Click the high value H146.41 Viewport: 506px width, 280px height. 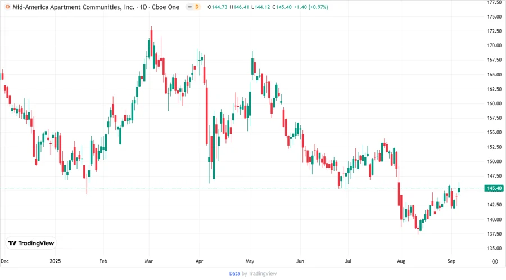tap(239, 7)
